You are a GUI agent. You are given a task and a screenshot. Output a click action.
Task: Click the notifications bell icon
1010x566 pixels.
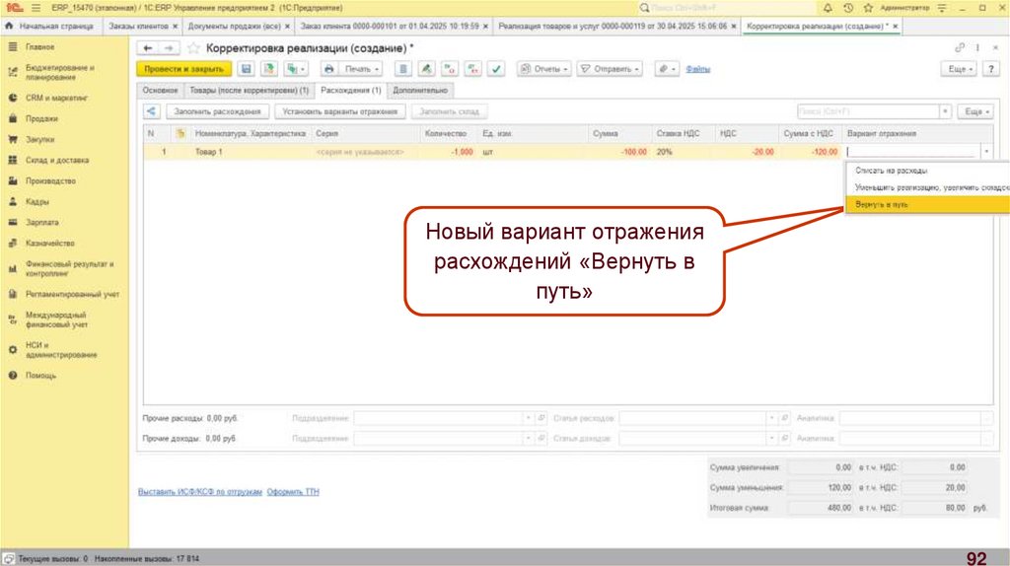tap(827, 7)
